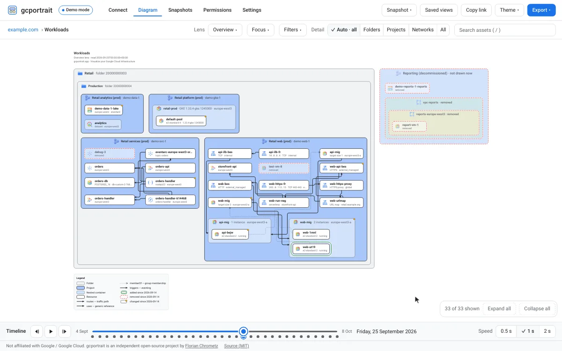Play the timeline animation

coord(51,331)
